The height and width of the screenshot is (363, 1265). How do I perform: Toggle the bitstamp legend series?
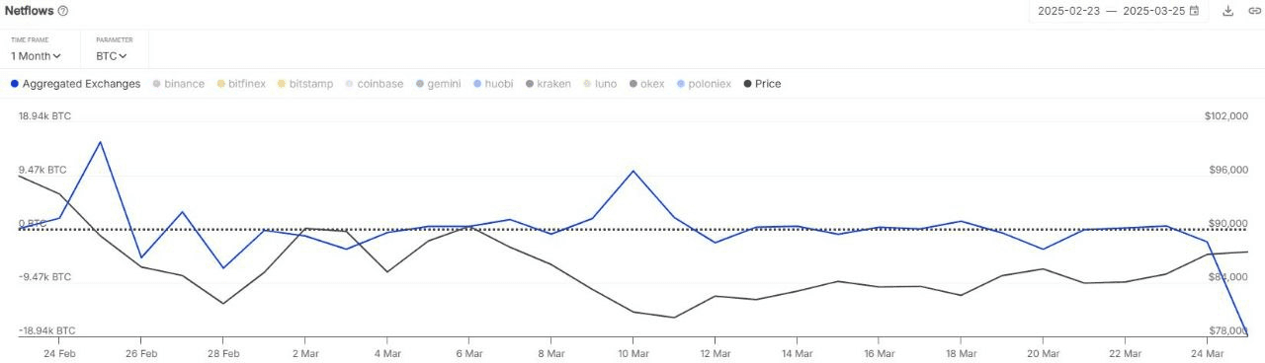click(305, 84)
